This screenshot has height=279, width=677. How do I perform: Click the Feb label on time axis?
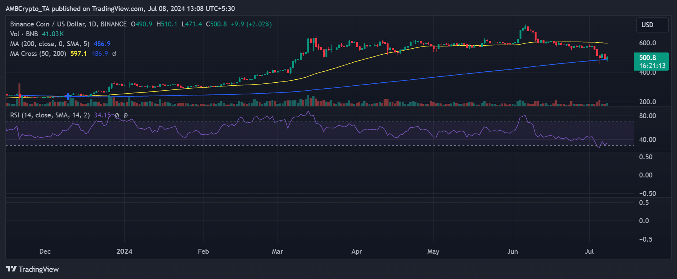tap(203, 251)
